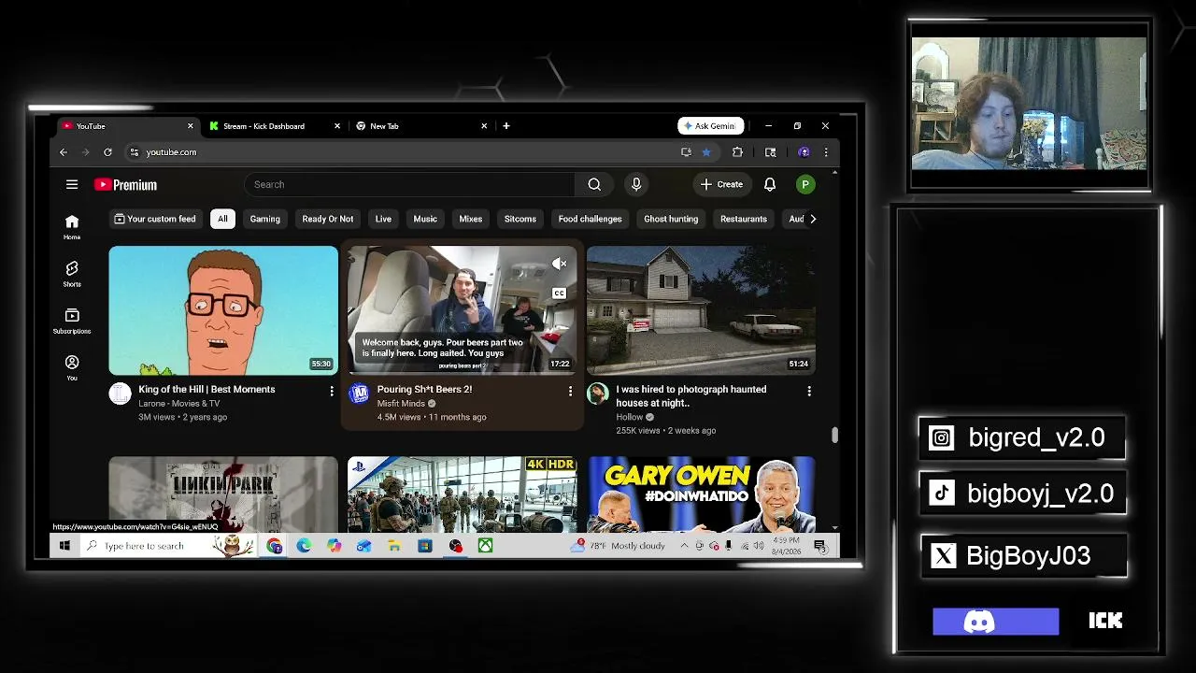Open the YouTube notifications bell

click(770, 184)
